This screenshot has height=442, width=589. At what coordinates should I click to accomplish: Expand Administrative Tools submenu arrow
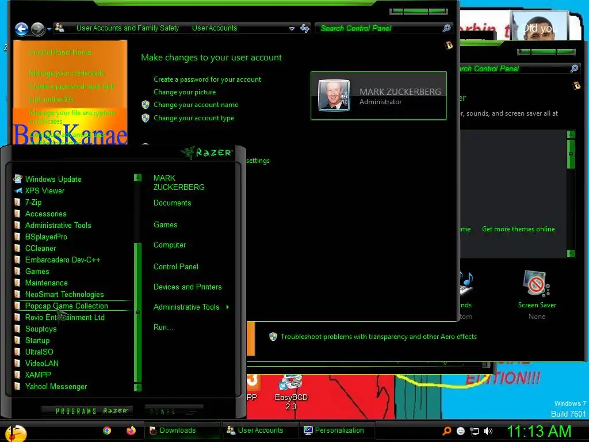(228, 307)
